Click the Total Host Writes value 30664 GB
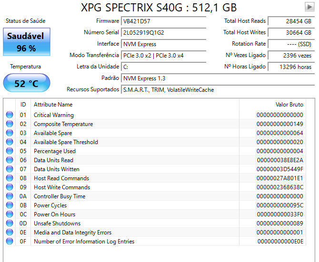This screenshot has height=262, width=319. [291, 32]
